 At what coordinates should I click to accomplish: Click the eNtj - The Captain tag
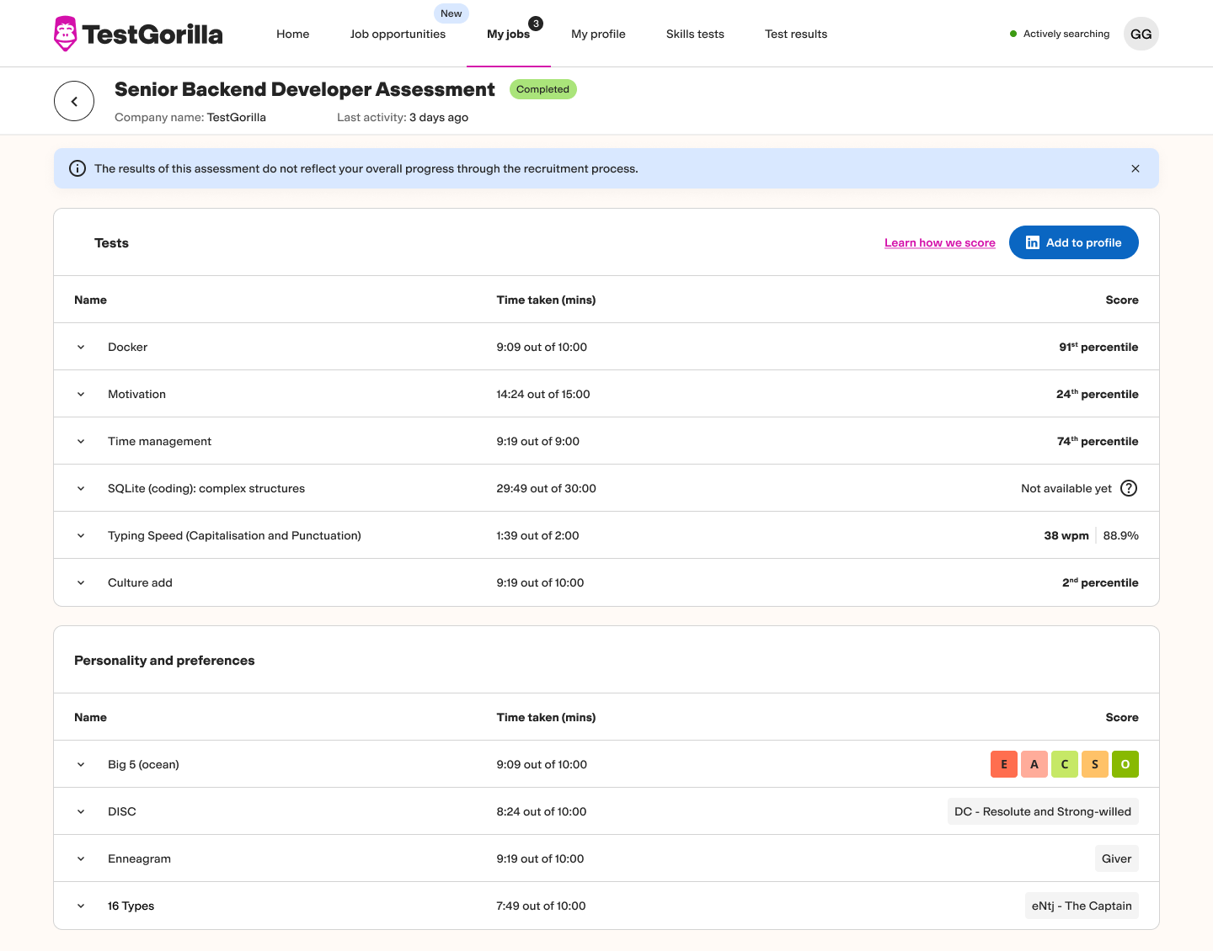[x=1082, y=906]
